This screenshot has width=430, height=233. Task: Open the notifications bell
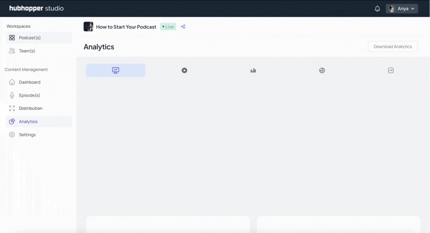(377, 9)
